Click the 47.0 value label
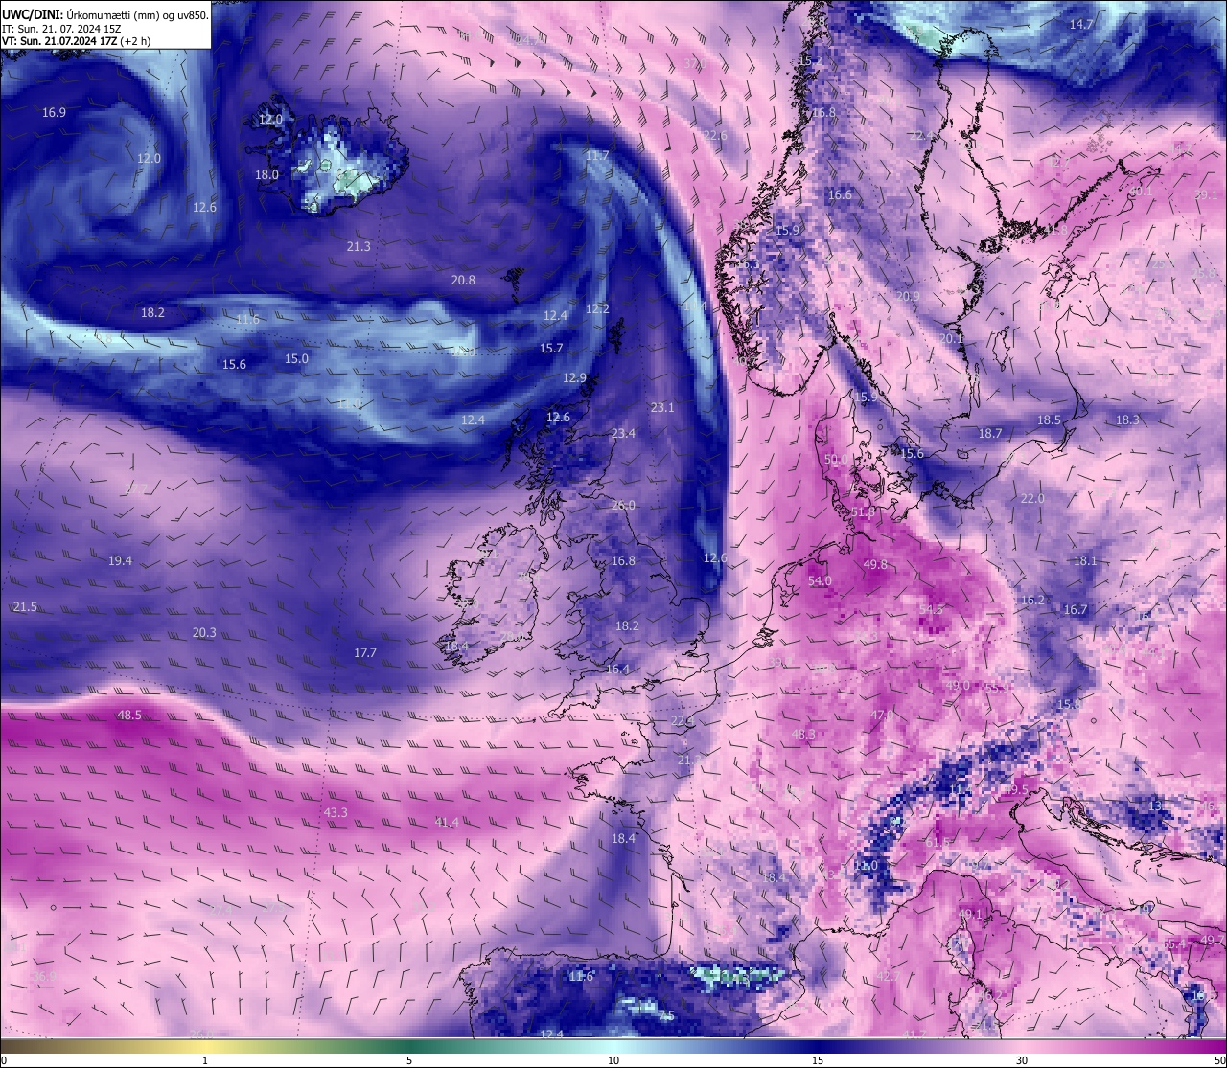Image resolution: width=1227 pixels, height=1068 pixels. (882, 716)
